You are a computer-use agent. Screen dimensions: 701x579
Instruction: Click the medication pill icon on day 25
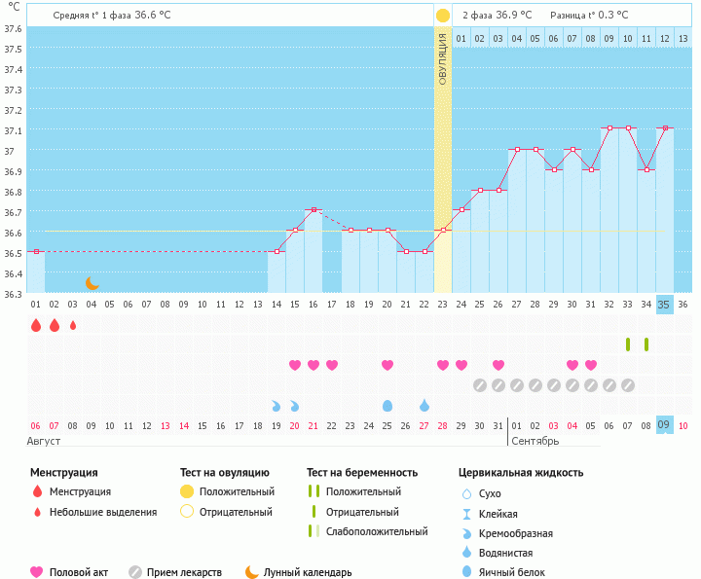(x=480, y=385)
